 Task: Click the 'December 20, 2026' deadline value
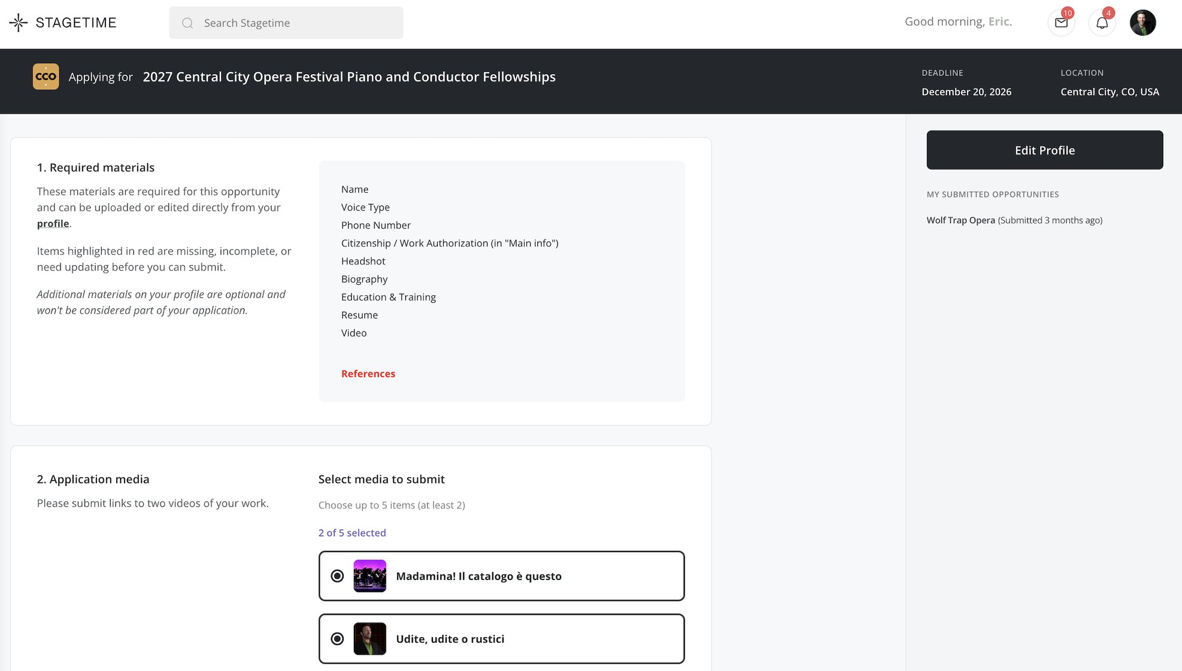(x=966, y=92)
